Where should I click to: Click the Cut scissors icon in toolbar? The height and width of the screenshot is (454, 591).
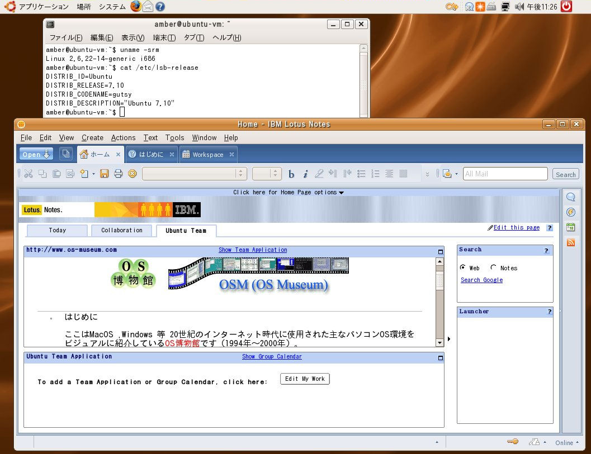pyautogui.click(x=29, y=174)
